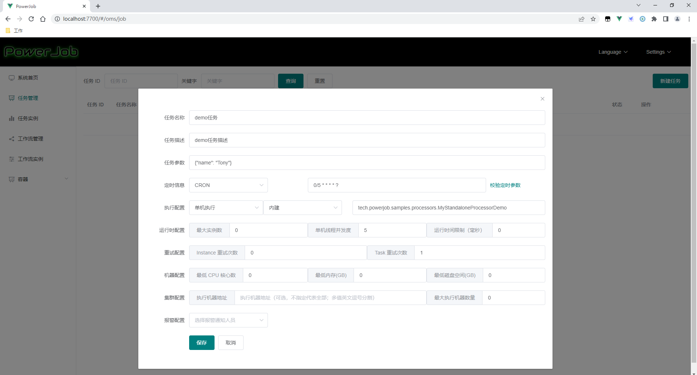697x375 pixels.
Task: Click the 查询 search button
Action: (291, 81)
